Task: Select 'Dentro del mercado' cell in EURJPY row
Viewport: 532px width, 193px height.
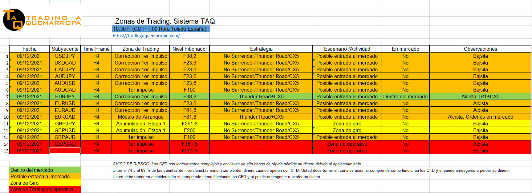Action: 405,96
